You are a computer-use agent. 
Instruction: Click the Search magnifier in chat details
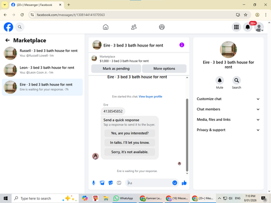tap(236, 80)
